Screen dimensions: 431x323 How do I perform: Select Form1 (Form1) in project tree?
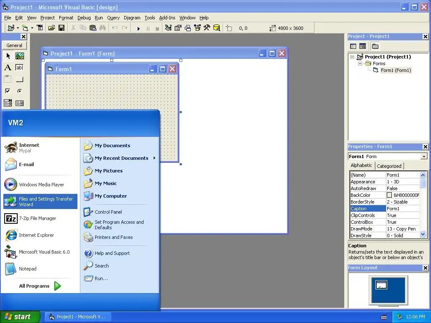coord(396,70)
